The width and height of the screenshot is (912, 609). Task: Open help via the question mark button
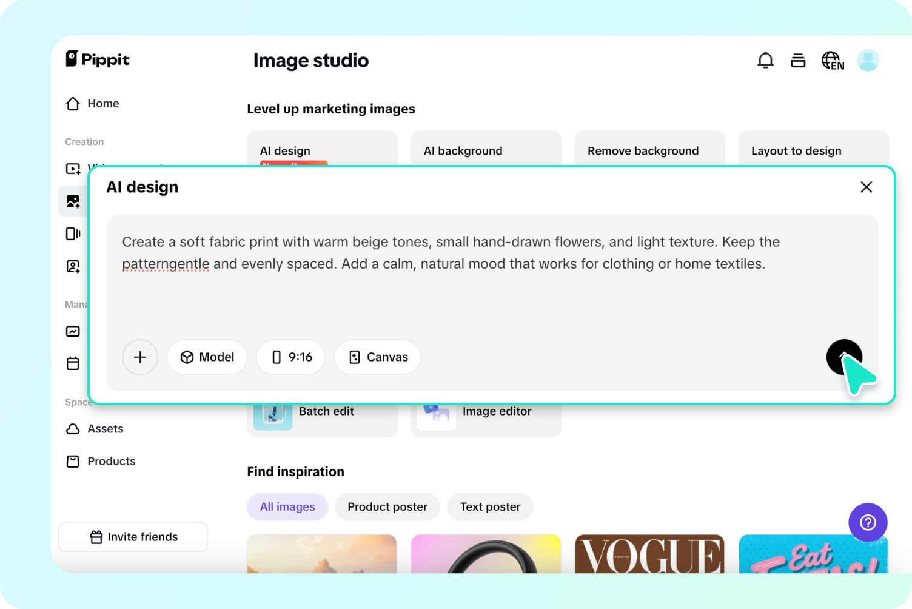coord(868,522)
